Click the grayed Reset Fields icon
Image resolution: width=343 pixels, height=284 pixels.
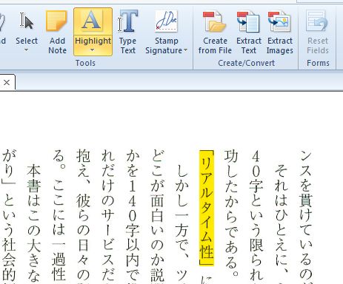point(318,21)
